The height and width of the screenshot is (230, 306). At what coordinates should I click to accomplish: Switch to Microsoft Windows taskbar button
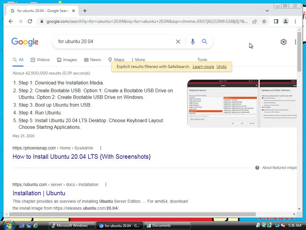[x=72, y=226]
